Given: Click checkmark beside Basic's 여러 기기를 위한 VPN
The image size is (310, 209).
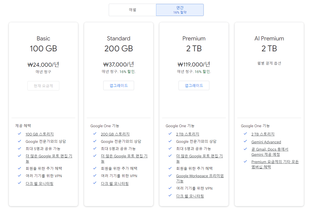Looking at the screenshot, I should click(x=19, y=175).
